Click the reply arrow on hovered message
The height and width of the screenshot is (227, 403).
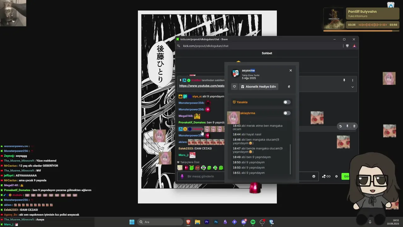[x=340, y=126]
